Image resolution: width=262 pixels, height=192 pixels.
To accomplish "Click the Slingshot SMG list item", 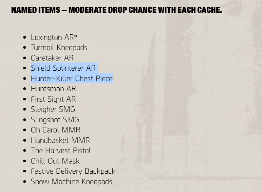I will pyautogui.click(x=55, y=120).
